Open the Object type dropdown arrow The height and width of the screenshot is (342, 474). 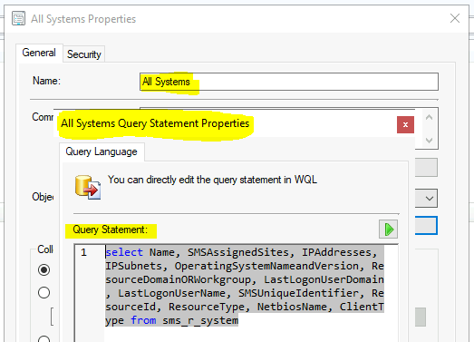429,199
